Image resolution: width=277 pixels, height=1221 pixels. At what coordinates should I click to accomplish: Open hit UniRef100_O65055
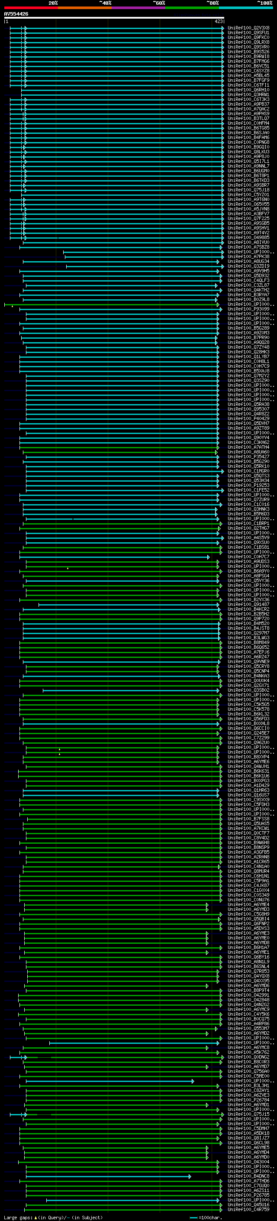coord(248,204)
